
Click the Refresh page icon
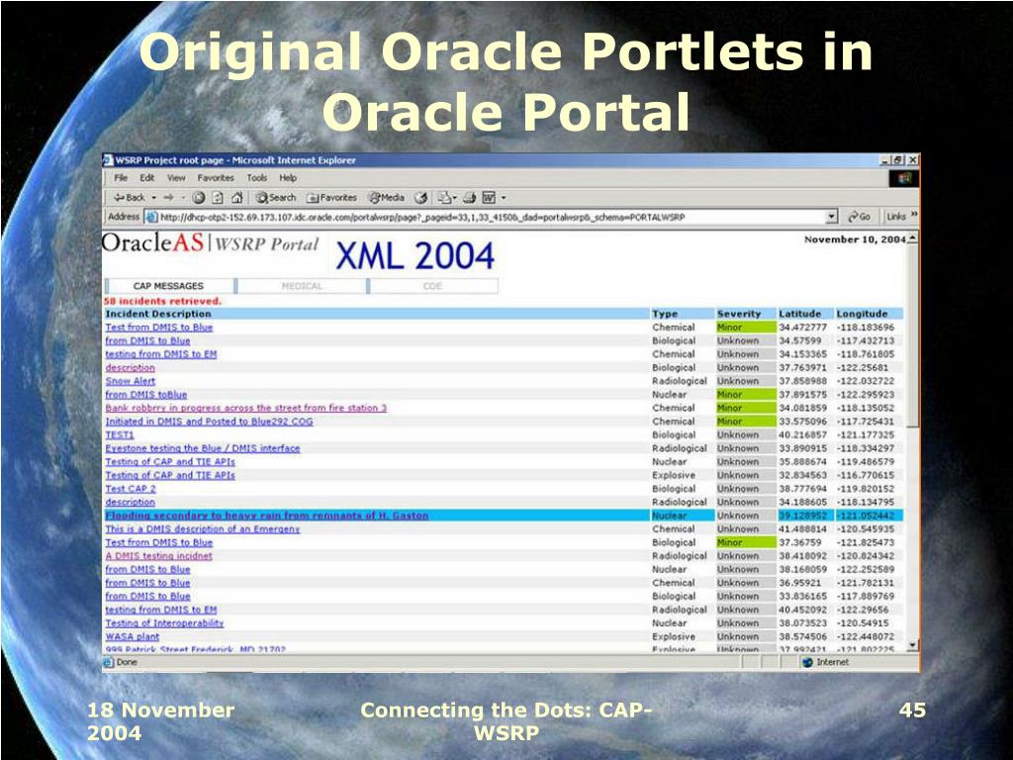click(219, 198)
